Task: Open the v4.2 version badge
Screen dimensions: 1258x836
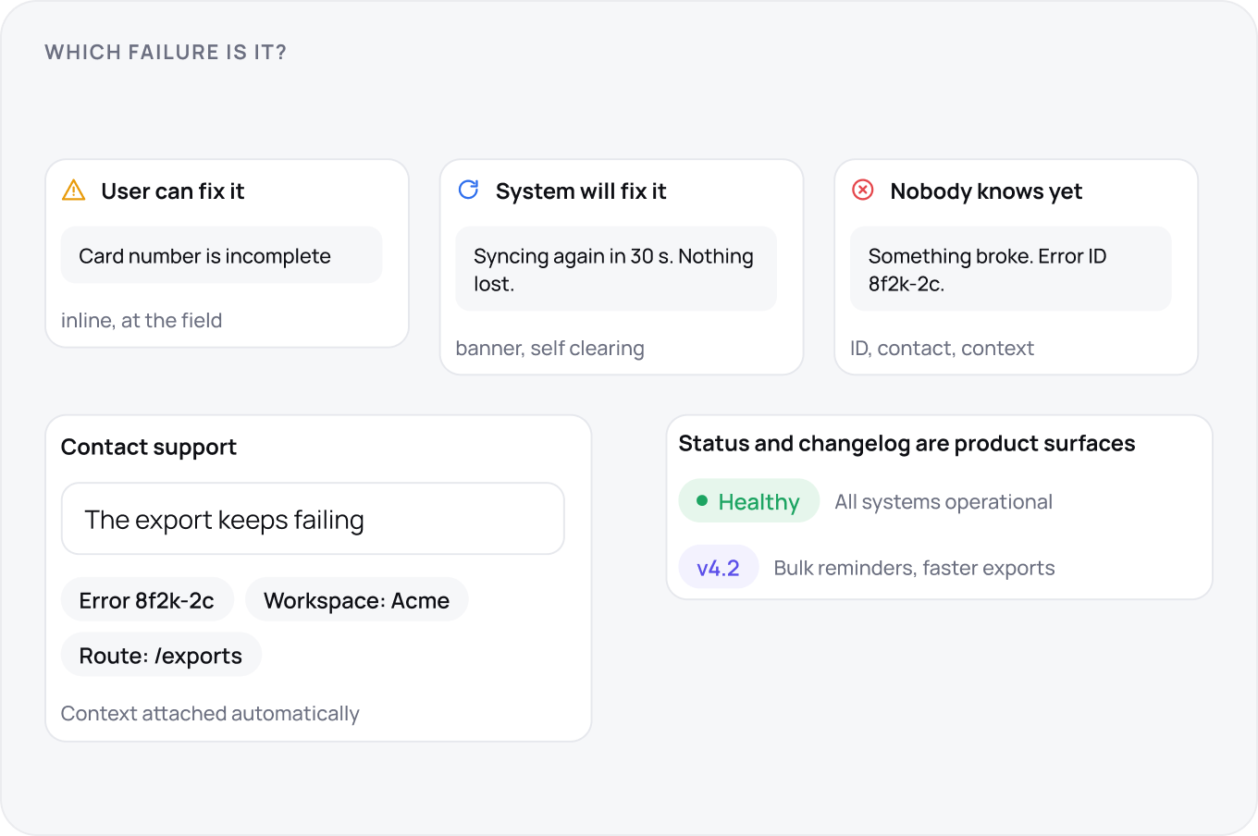Action: point(719,568)
